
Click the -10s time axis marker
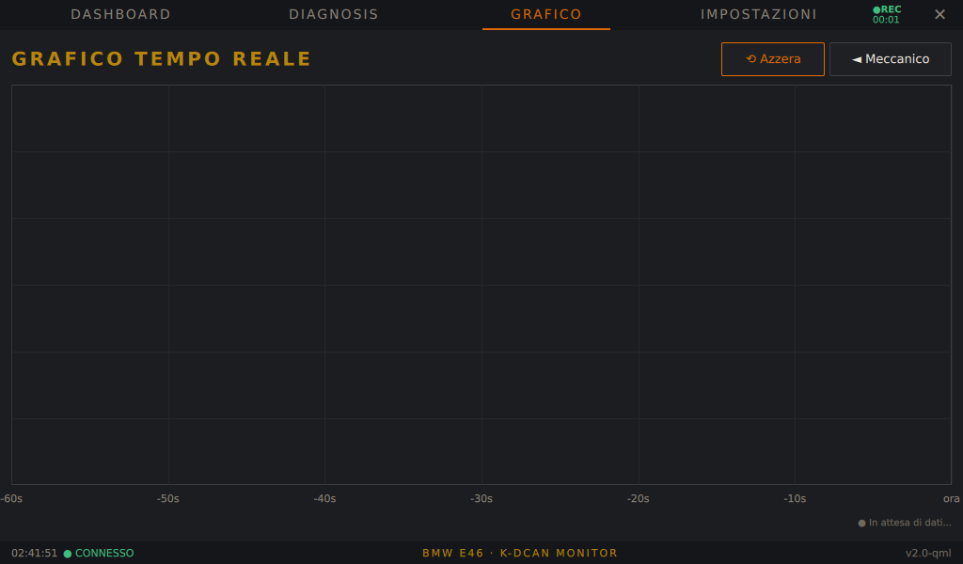click(795, 498)
